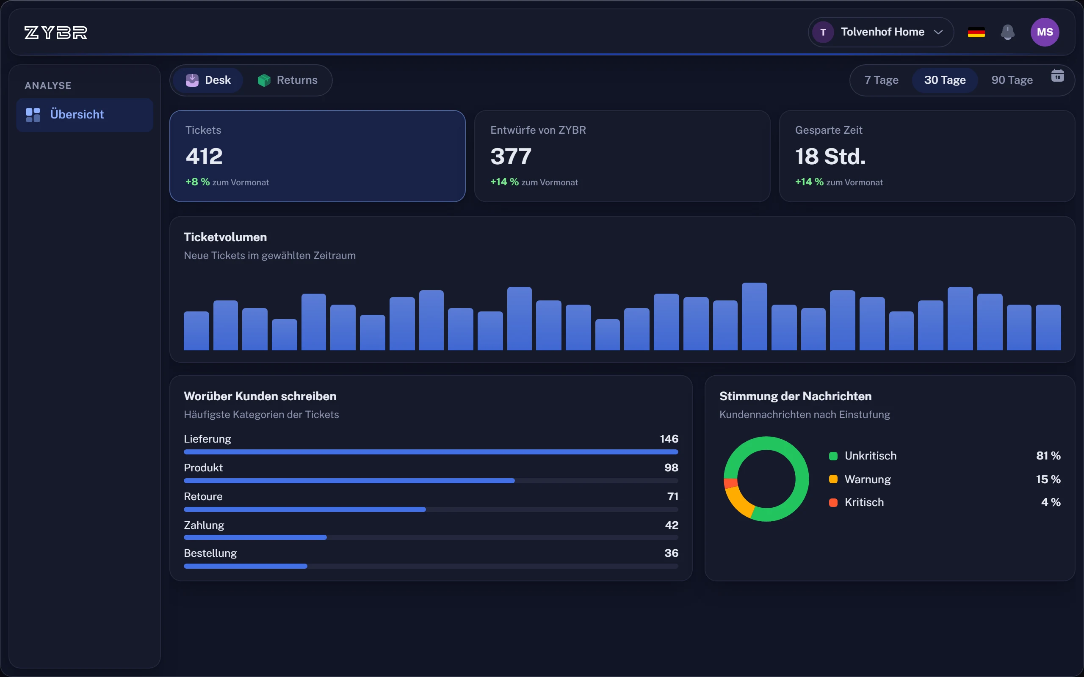
Task: Switch to the Desk tab
Action: (208, 80)
